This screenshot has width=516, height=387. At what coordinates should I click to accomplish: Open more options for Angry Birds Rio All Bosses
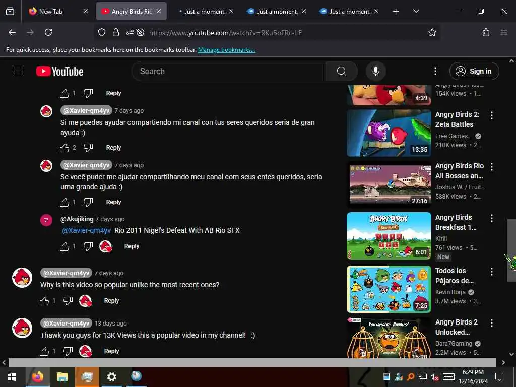492,166
